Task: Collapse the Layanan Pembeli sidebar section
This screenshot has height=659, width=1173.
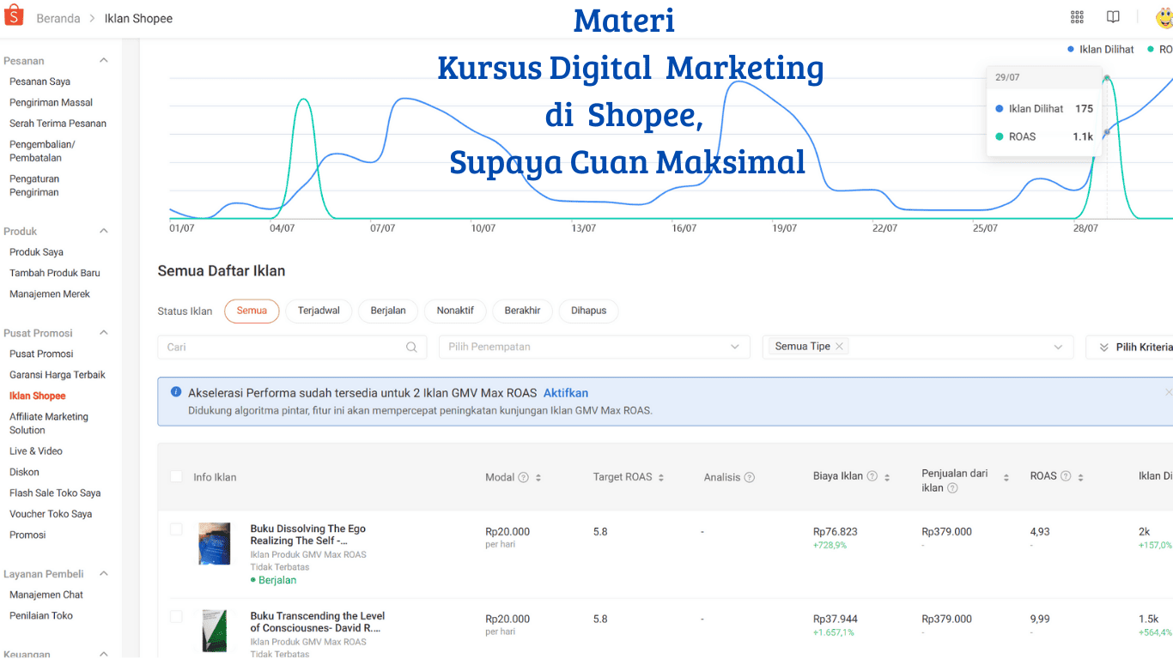Action: (104, 573)
